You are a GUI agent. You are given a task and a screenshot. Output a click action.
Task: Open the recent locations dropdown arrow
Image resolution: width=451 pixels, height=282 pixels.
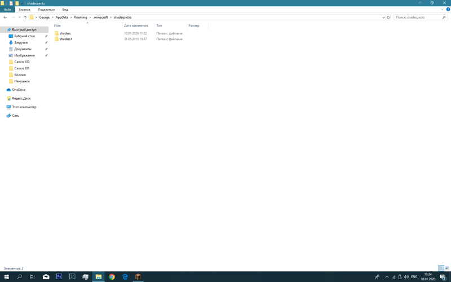point(19,17)
